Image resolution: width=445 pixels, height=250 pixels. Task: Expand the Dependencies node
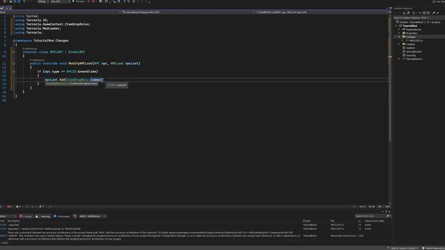[399, 29]
